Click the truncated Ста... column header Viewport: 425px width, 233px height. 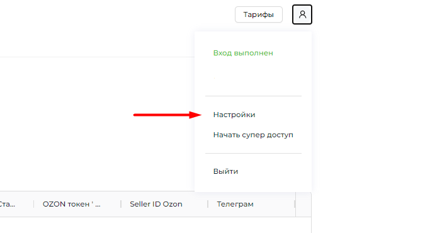[8, 204]
